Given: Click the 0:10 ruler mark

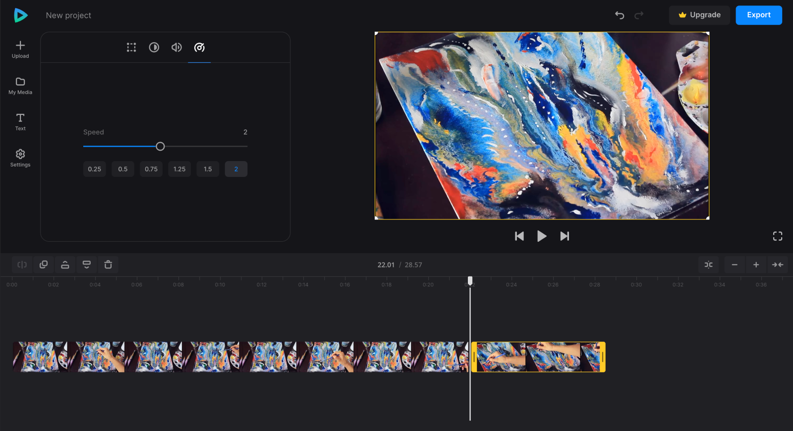Looking at the screenshot, I should point(220,285).
